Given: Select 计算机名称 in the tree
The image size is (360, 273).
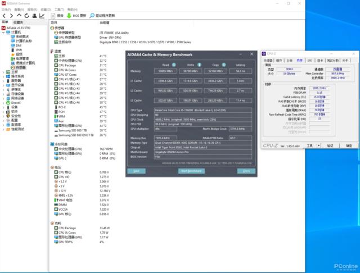Looking at the screenshot, I should tap(21, 41).
